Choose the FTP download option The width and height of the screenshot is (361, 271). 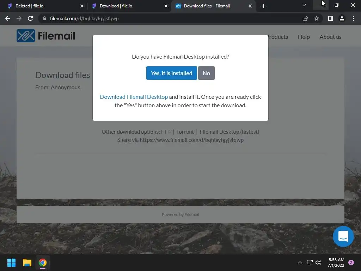click(x=166, y=132)
